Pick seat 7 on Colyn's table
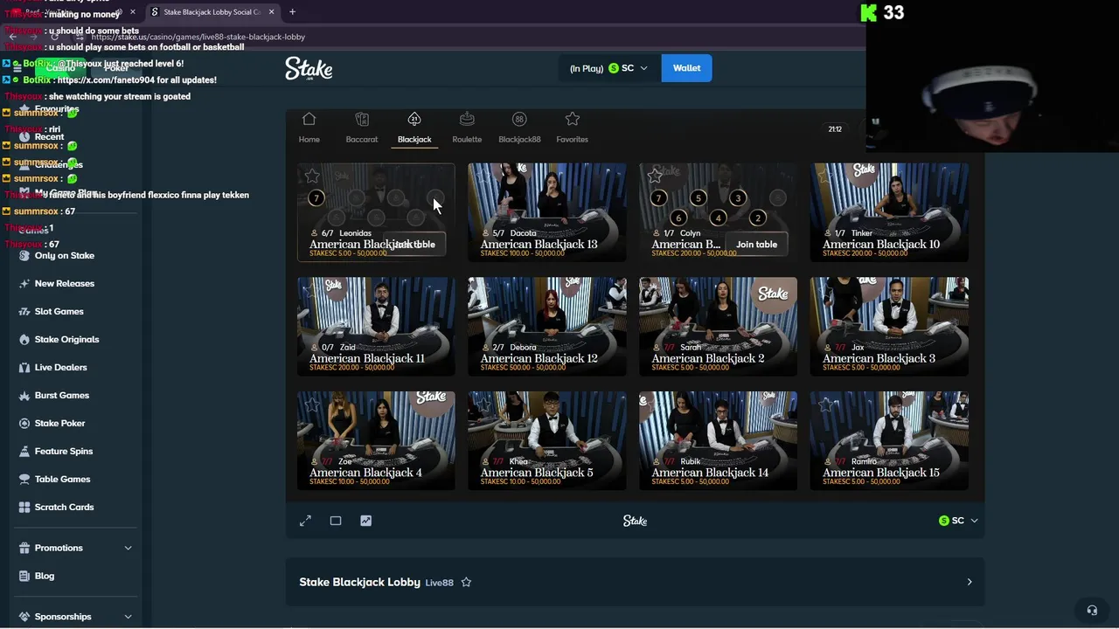The height and width of the screenshot is (629, 1119). click(x=658, y=198)
